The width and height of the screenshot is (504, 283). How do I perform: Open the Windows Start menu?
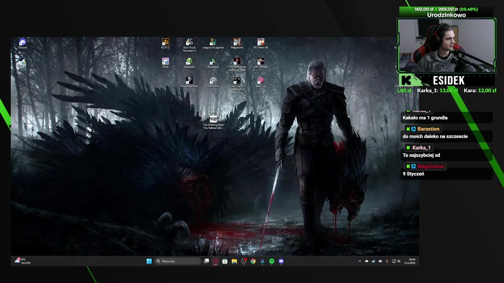pyautogui.click(x=149, y=261)
